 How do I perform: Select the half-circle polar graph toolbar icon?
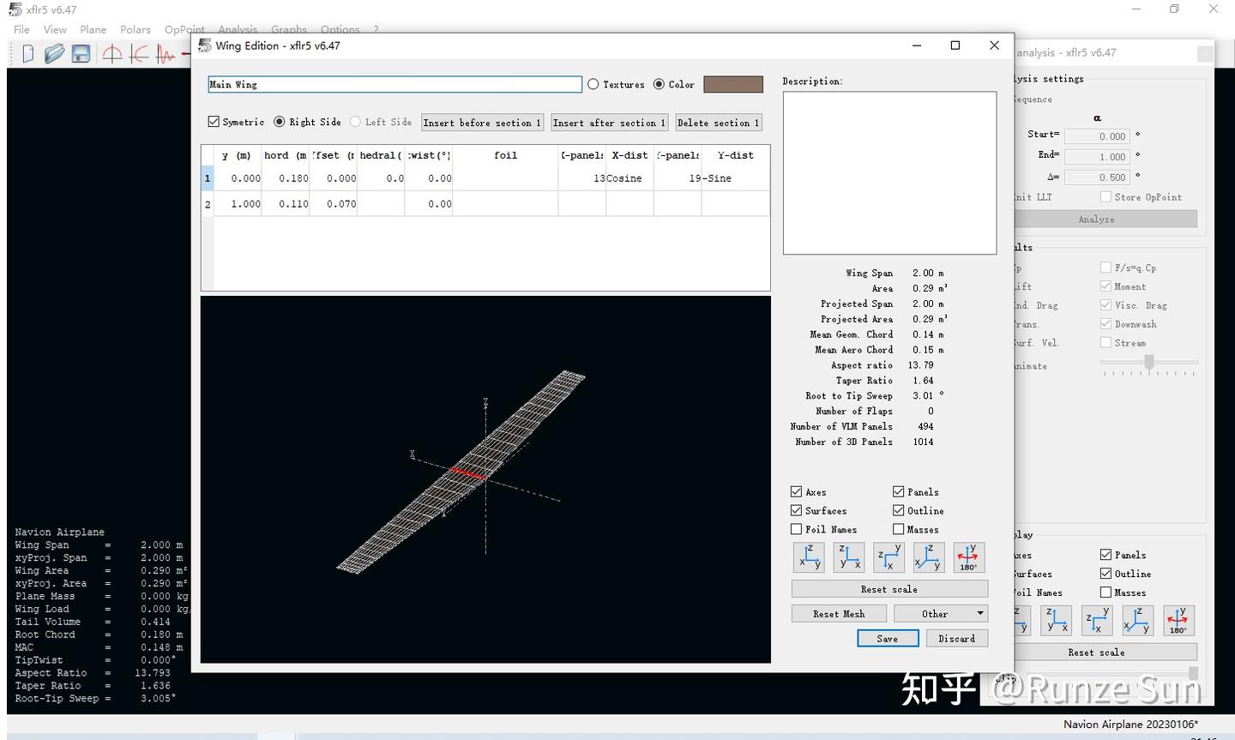111,53
